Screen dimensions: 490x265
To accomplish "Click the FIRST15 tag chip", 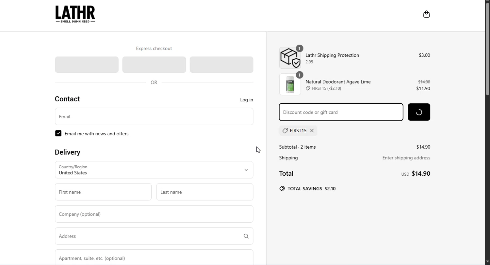I will pos(298,131).
